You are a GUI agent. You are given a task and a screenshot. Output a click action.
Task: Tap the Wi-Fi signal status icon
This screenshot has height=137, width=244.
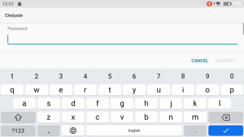coord(218,4)
